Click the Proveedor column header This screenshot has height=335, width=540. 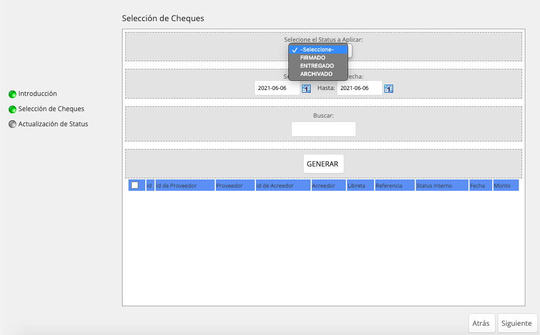pyautogui.click(x=235, y=185)
